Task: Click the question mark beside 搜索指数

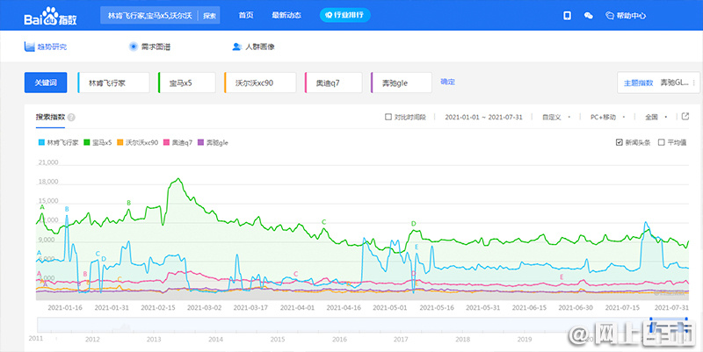Action: [71, 118]
